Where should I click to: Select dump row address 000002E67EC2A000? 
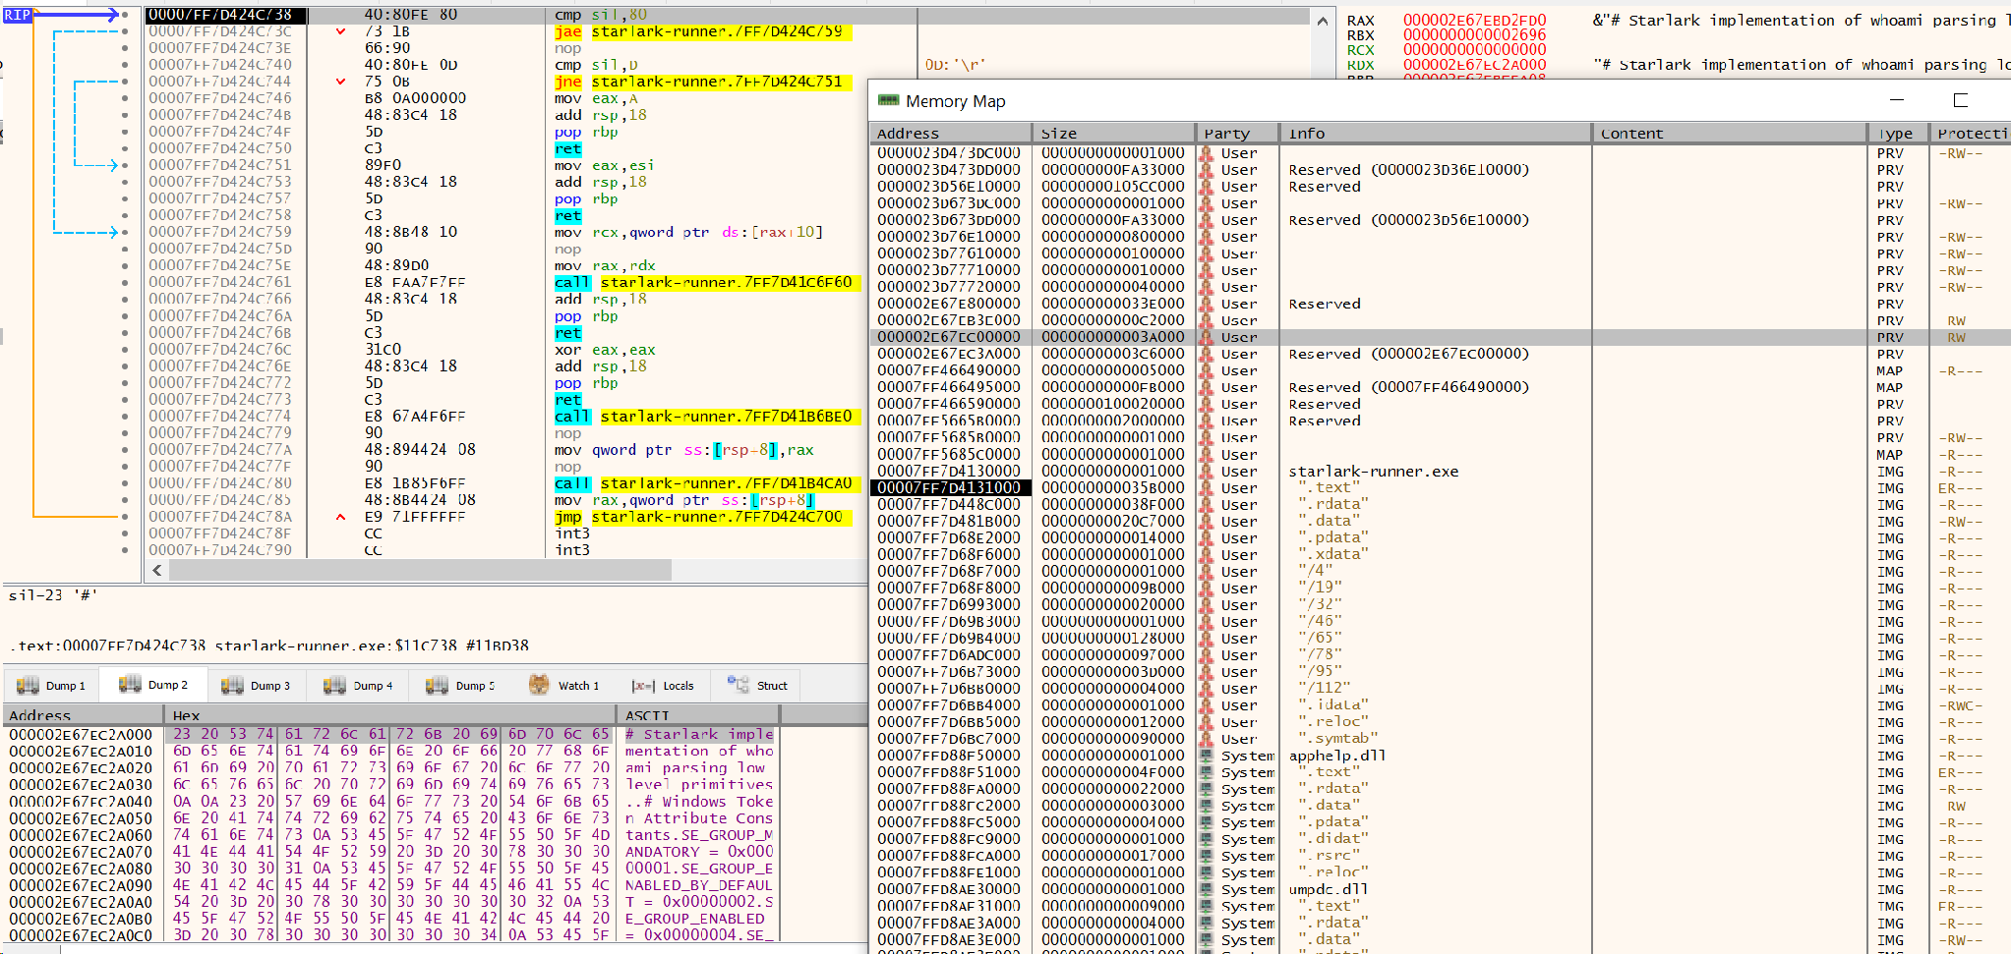(x=81, y=734)
